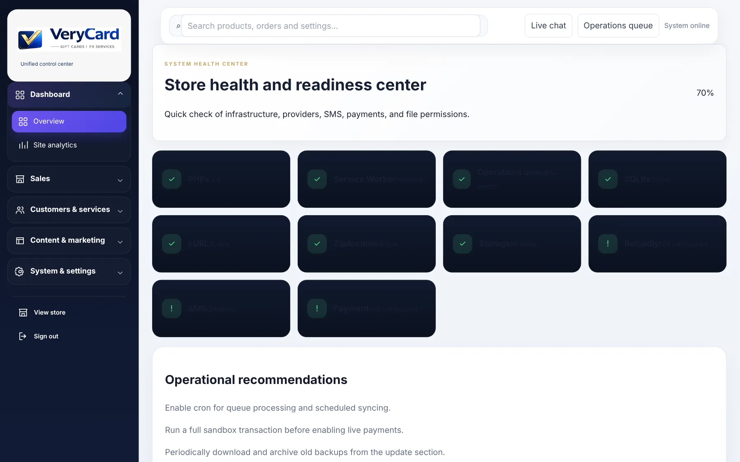Open the Operations queue header button

tap(618, 25)
